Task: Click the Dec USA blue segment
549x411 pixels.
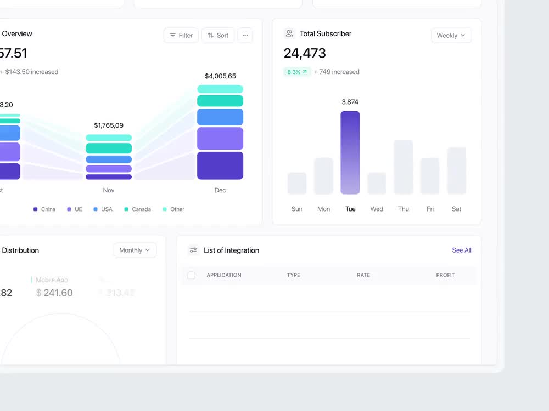Action: [220, 117]
